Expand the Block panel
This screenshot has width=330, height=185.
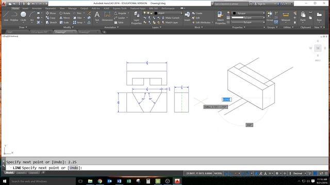coord(199,27)
